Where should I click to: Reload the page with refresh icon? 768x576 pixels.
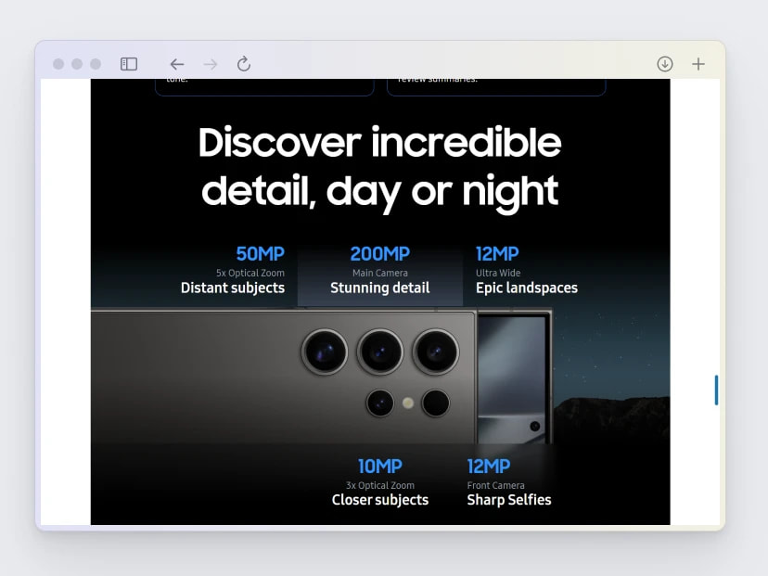click(x=244, y=64)
